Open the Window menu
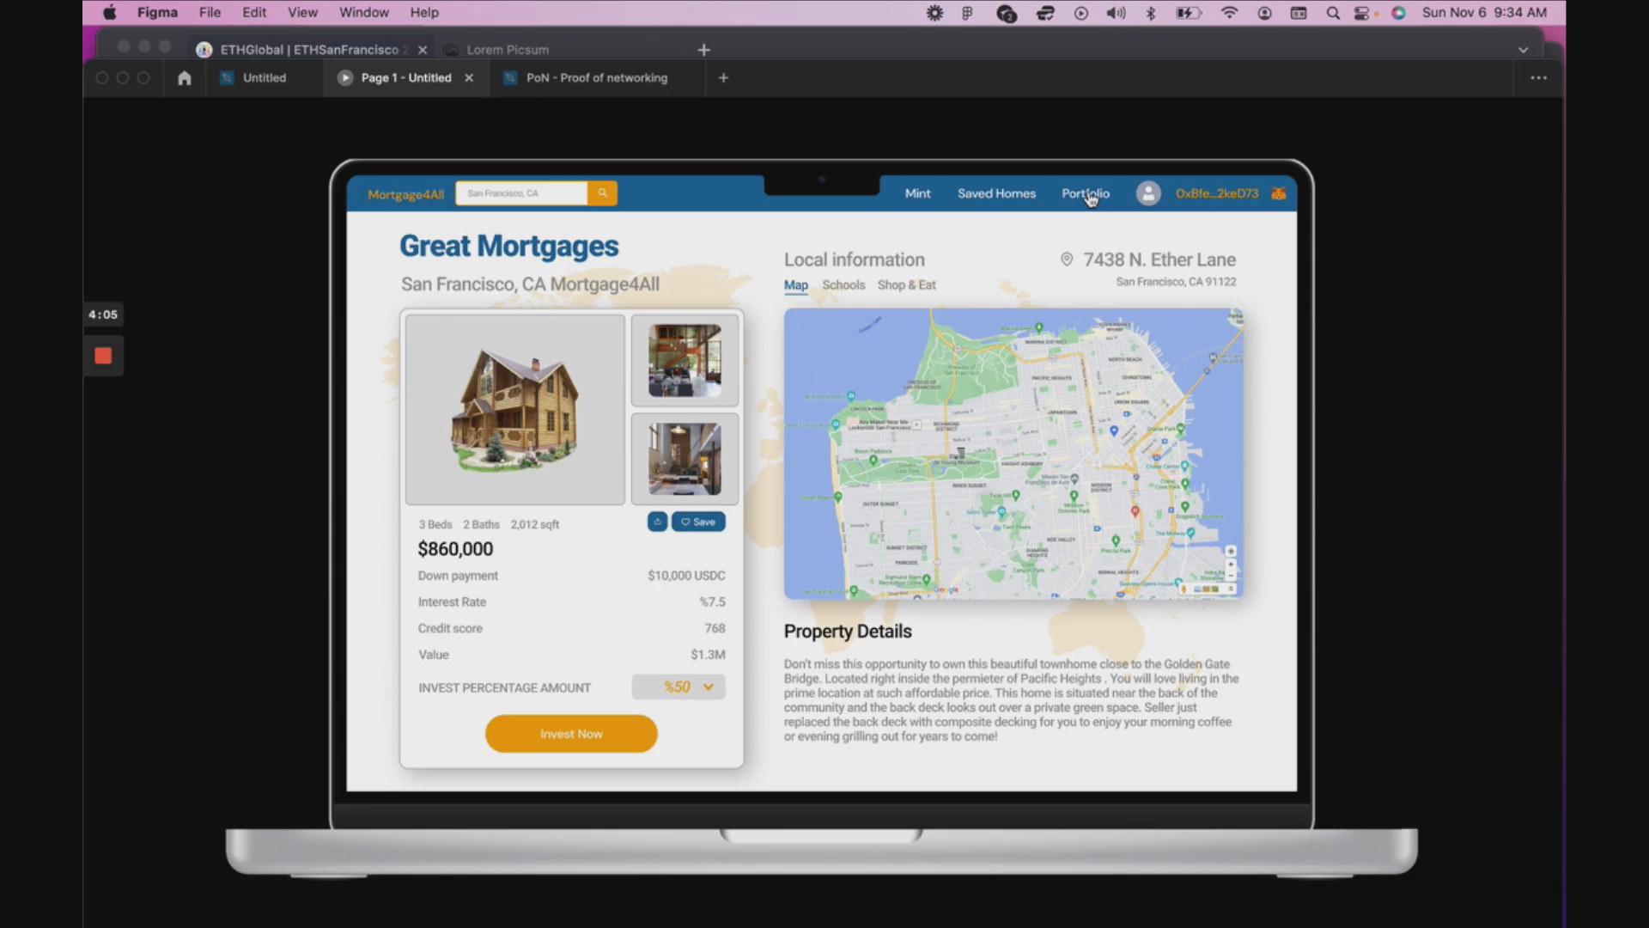This screenshot has height=928, width=1649. coord(363,13)
